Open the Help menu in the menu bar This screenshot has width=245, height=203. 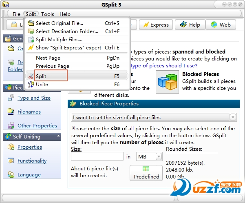click(x=65, y=14)
